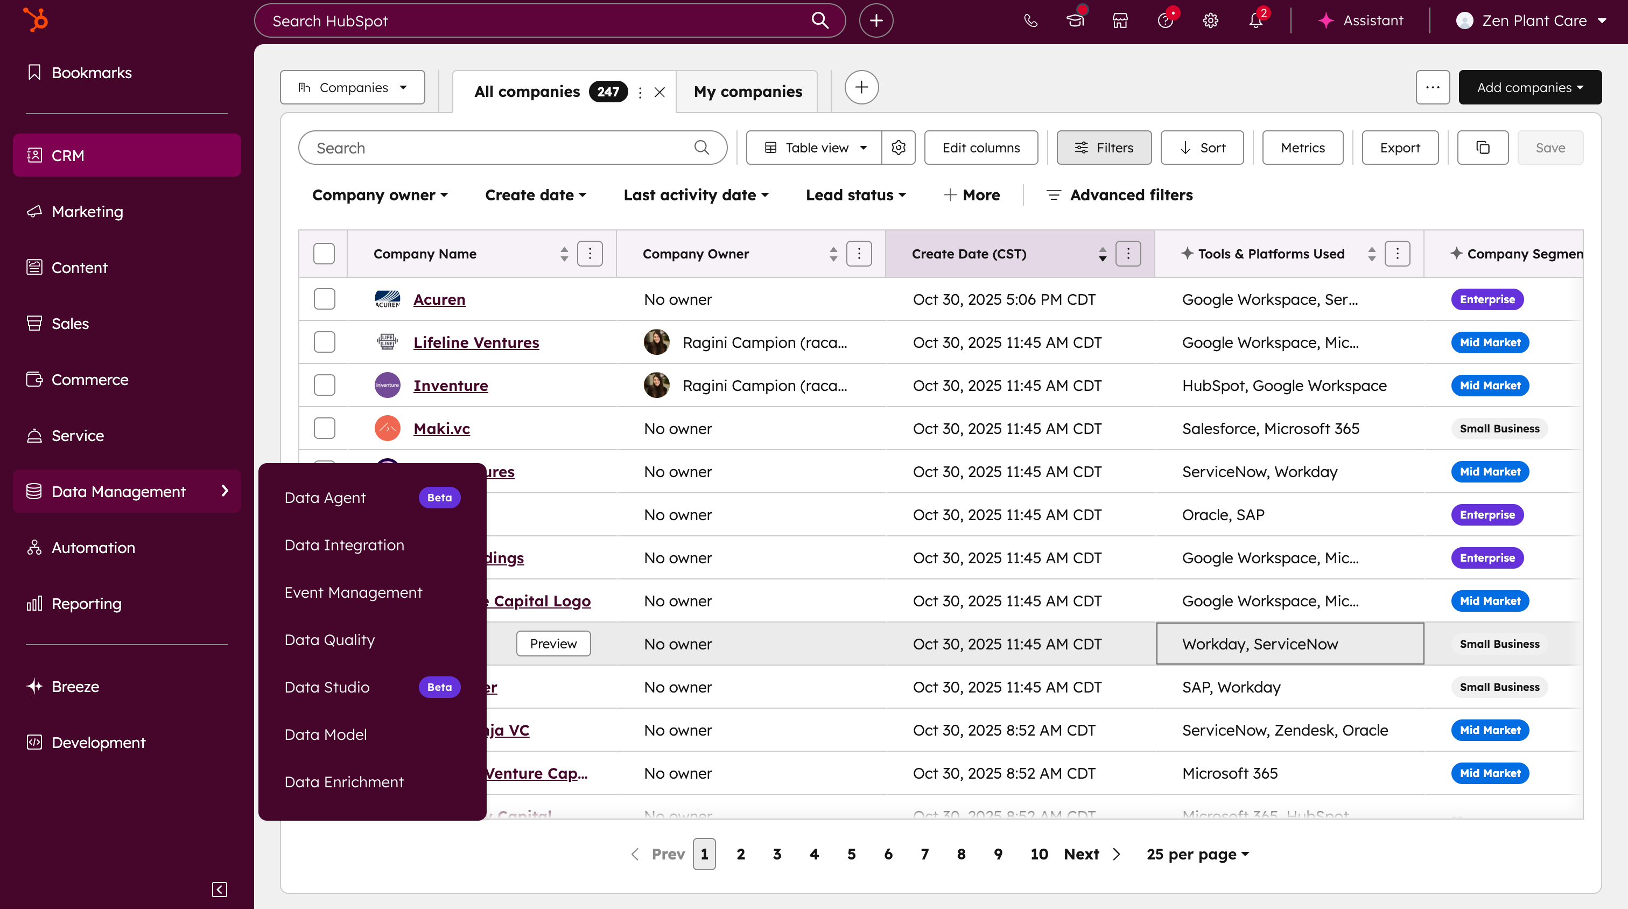Open Create date filter dropdown

[535, 195]
